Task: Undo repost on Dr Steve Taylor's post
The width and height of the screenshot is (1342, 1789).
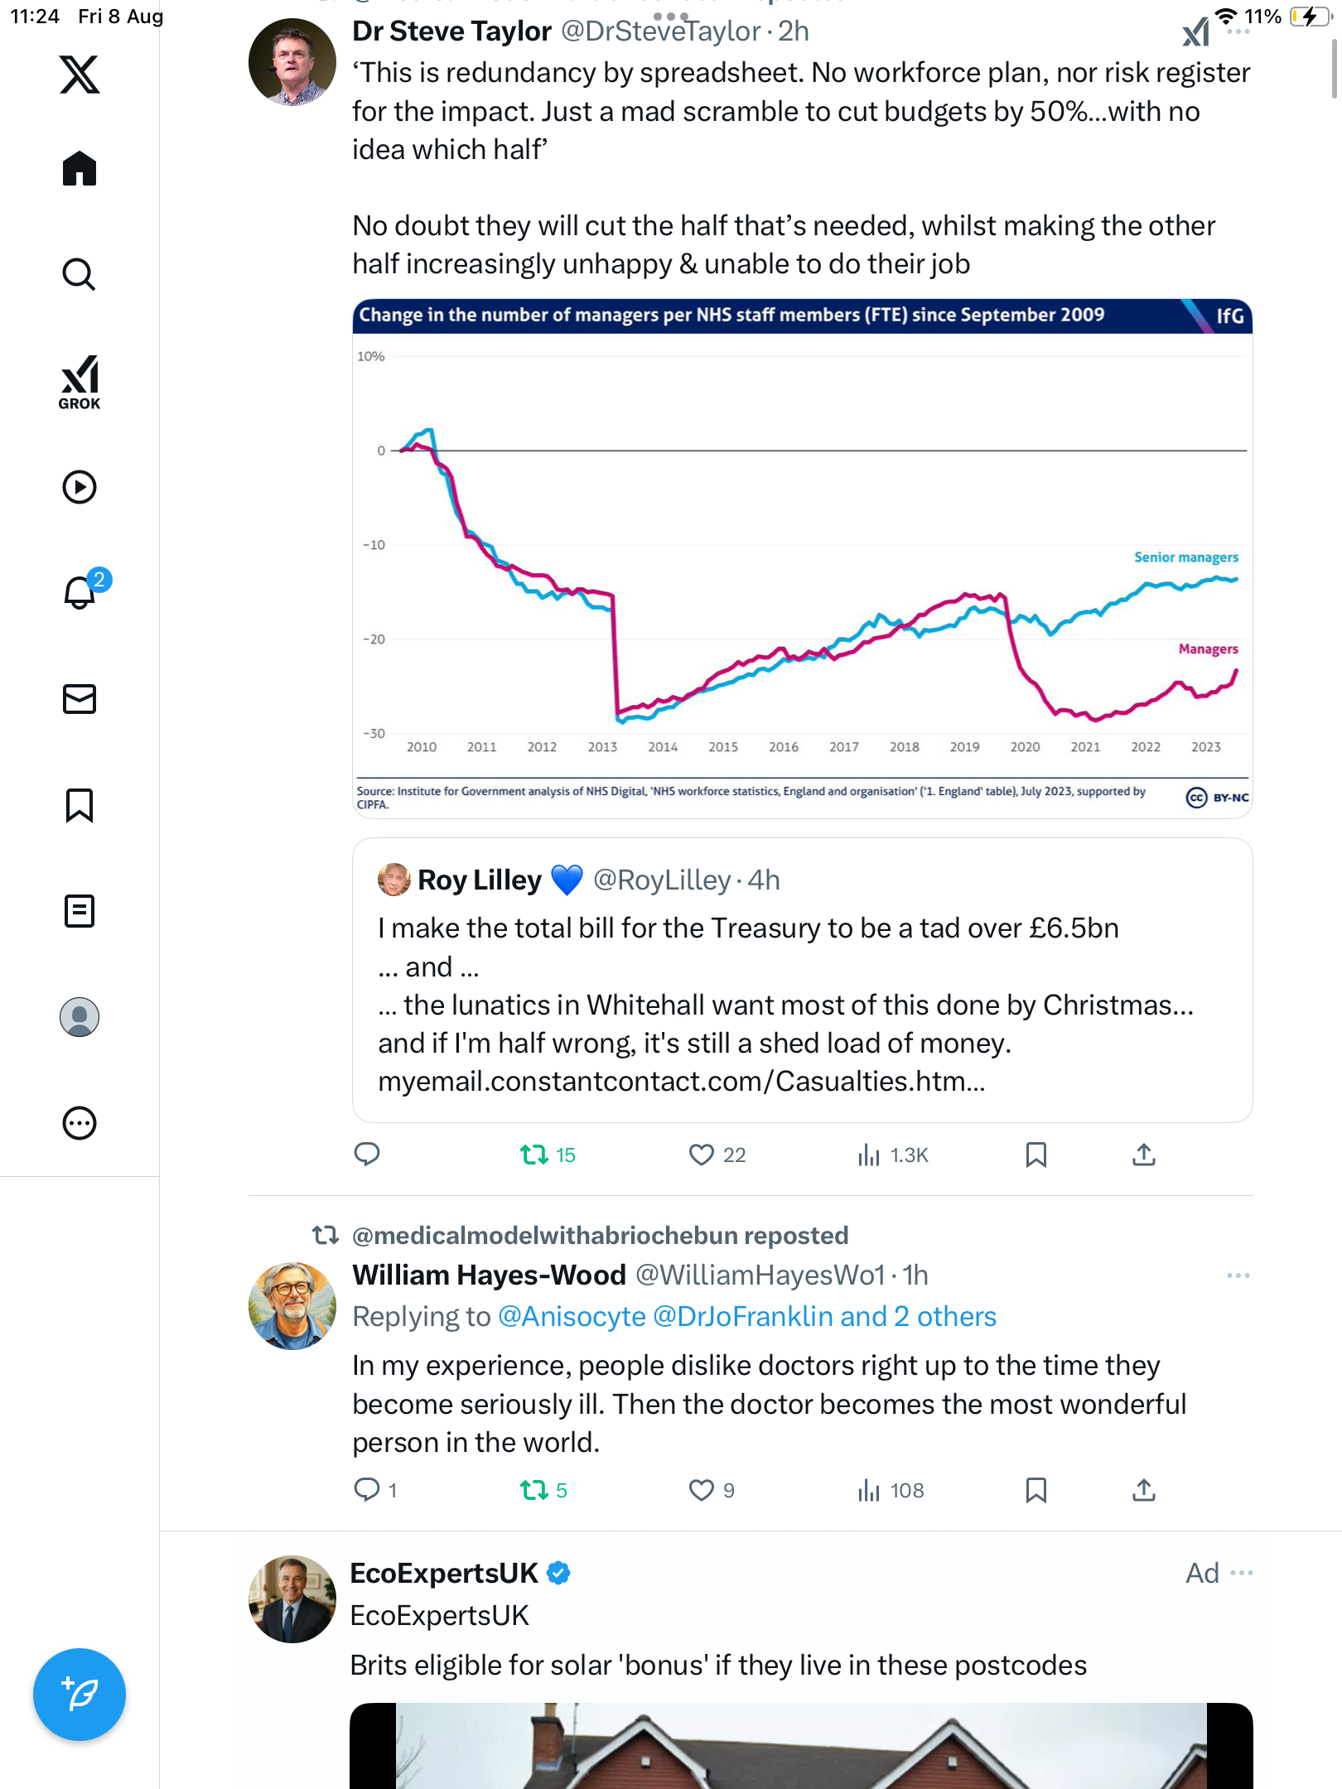Action: (534, 1155)
